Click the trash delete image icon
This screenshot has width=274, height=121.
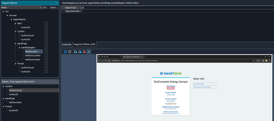coord(70,52)
